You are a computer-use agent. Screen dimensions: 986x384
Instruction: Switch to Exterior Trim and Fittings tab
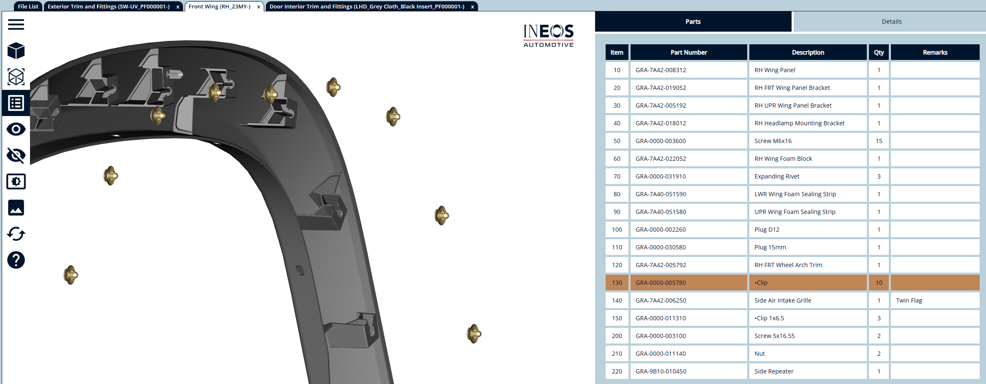coord(109,6)
